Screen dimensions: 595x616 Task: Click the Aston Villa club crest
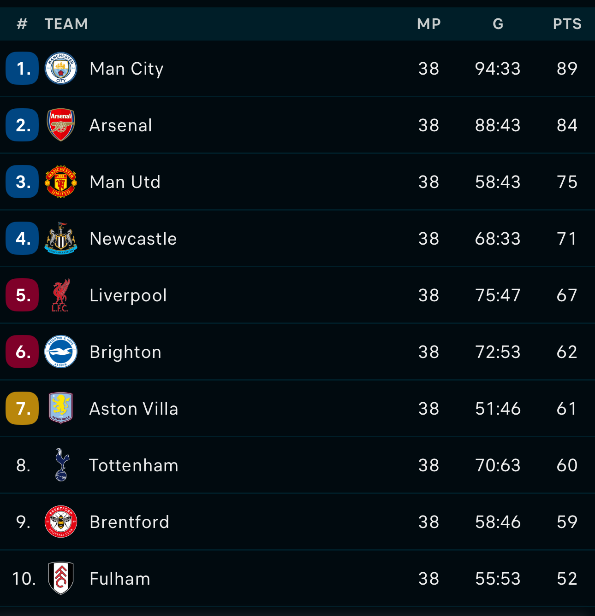[61, 408]
